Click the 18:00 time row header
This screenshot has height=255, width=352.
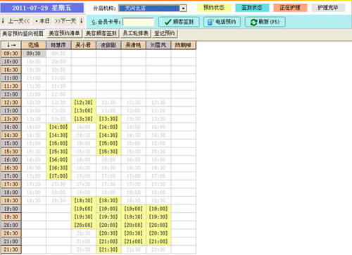[x=11, y=192]
